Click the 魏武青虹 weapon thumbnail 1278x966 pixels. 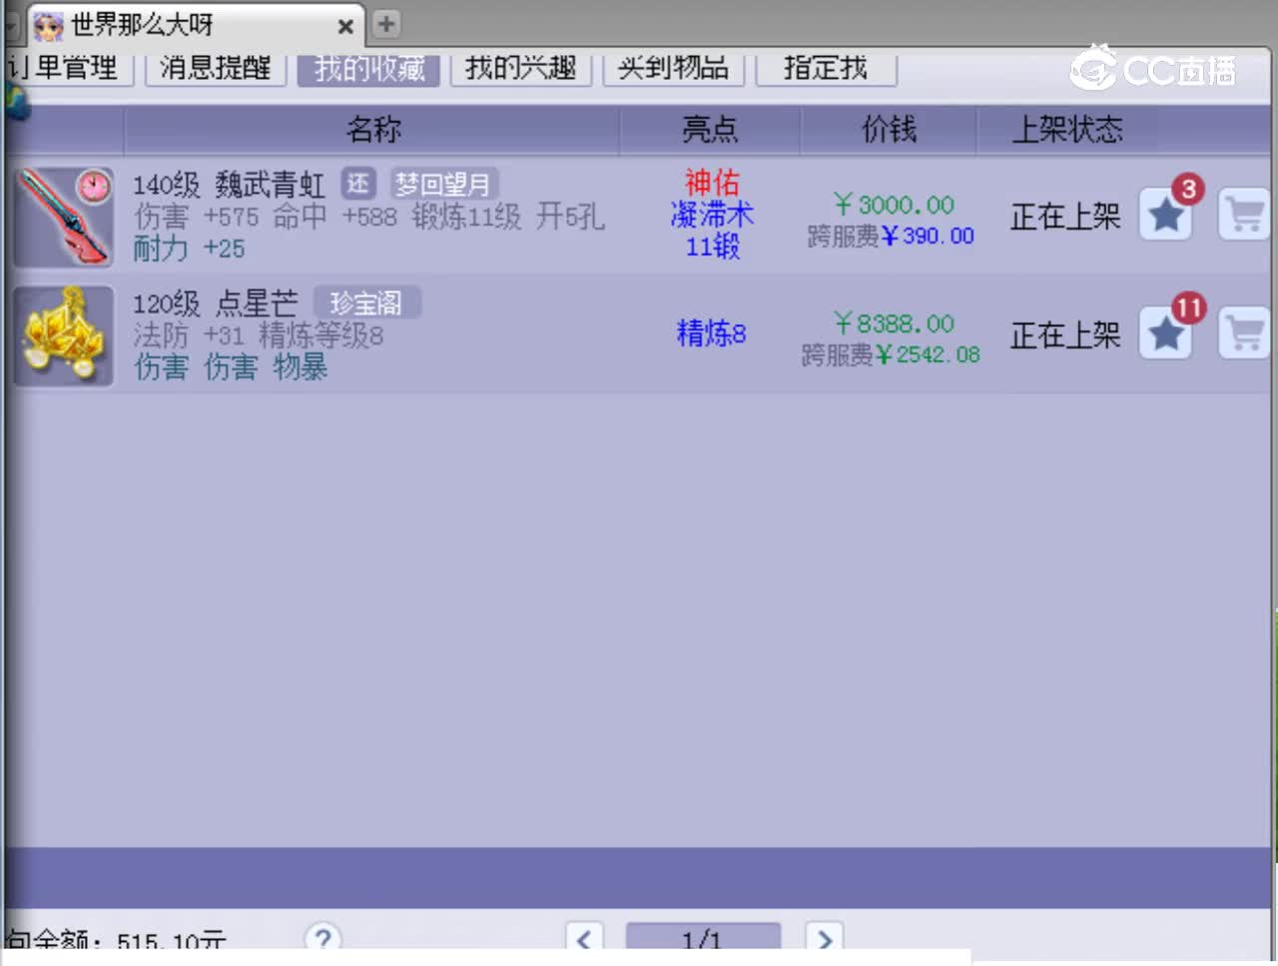(x=64, y=217)
